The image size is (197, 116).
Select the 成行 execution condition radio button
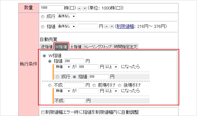pyautogui.click(x=43, y=17)
